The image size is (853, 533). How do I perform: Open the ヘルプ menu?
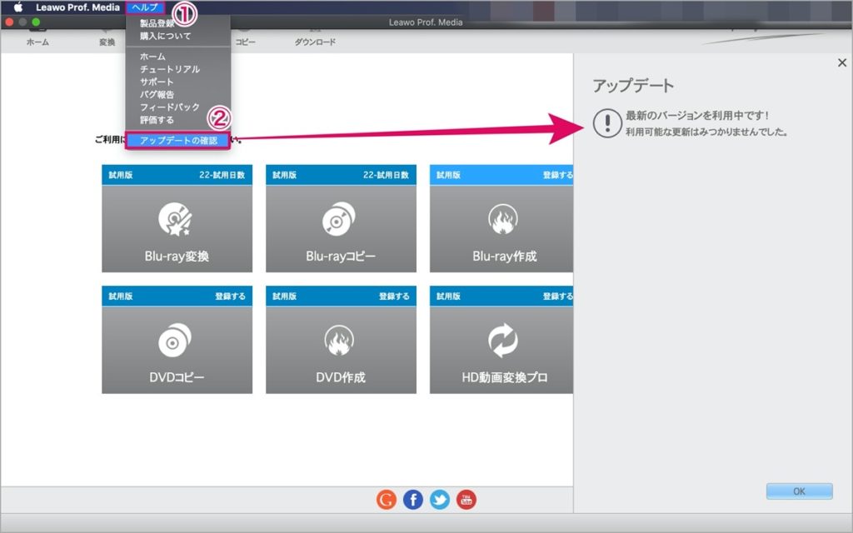tap(145, 7)
